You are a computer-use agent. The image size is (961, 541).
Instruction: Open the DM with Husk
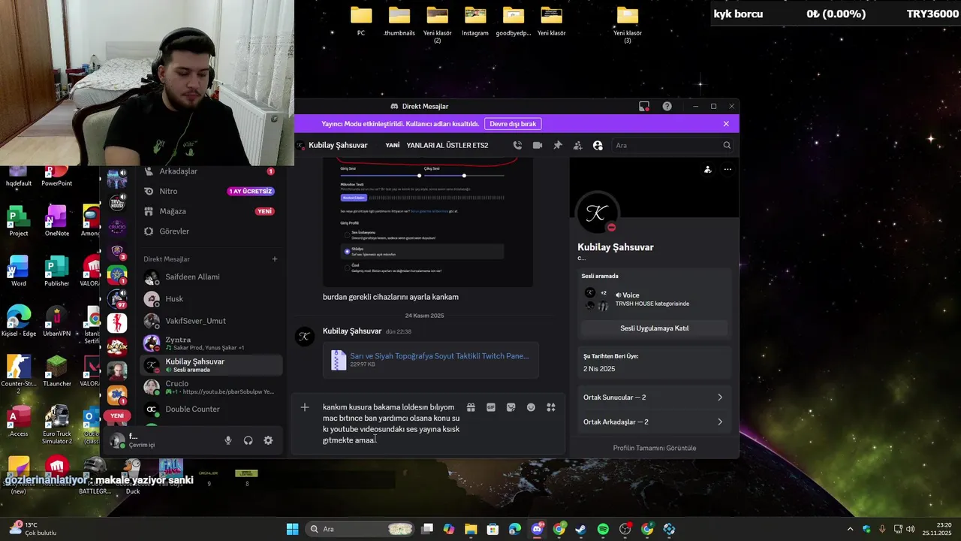[x=212, y=299]
